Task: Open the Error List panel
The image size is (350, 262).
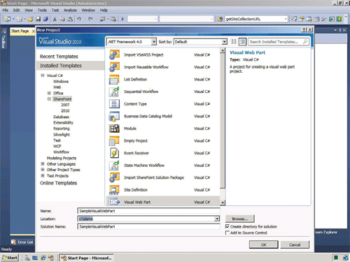Action: pos(22,242)
